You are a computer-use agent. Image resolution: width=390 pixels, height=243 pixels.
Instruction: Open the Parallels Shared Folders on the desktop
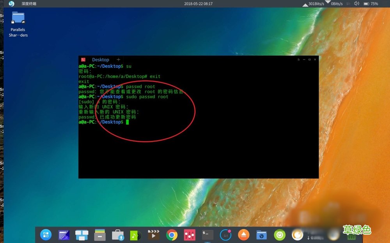pos(17,18)
